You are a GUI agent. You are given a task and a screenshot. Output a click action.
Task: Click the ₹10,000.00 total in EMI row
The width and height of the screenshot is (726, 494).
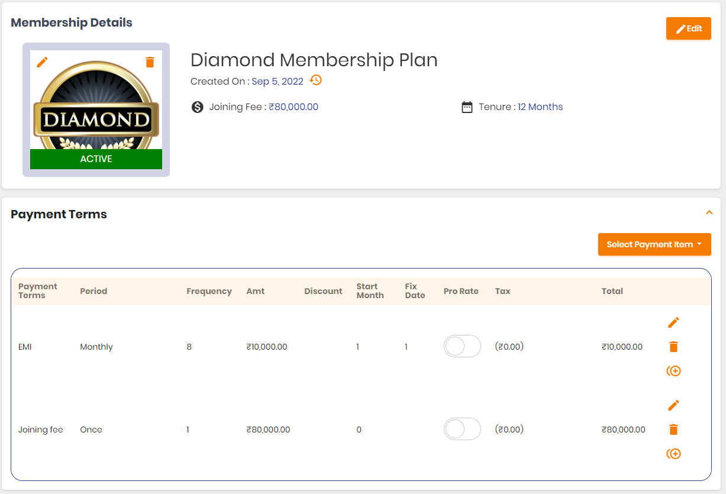point(622,347)
